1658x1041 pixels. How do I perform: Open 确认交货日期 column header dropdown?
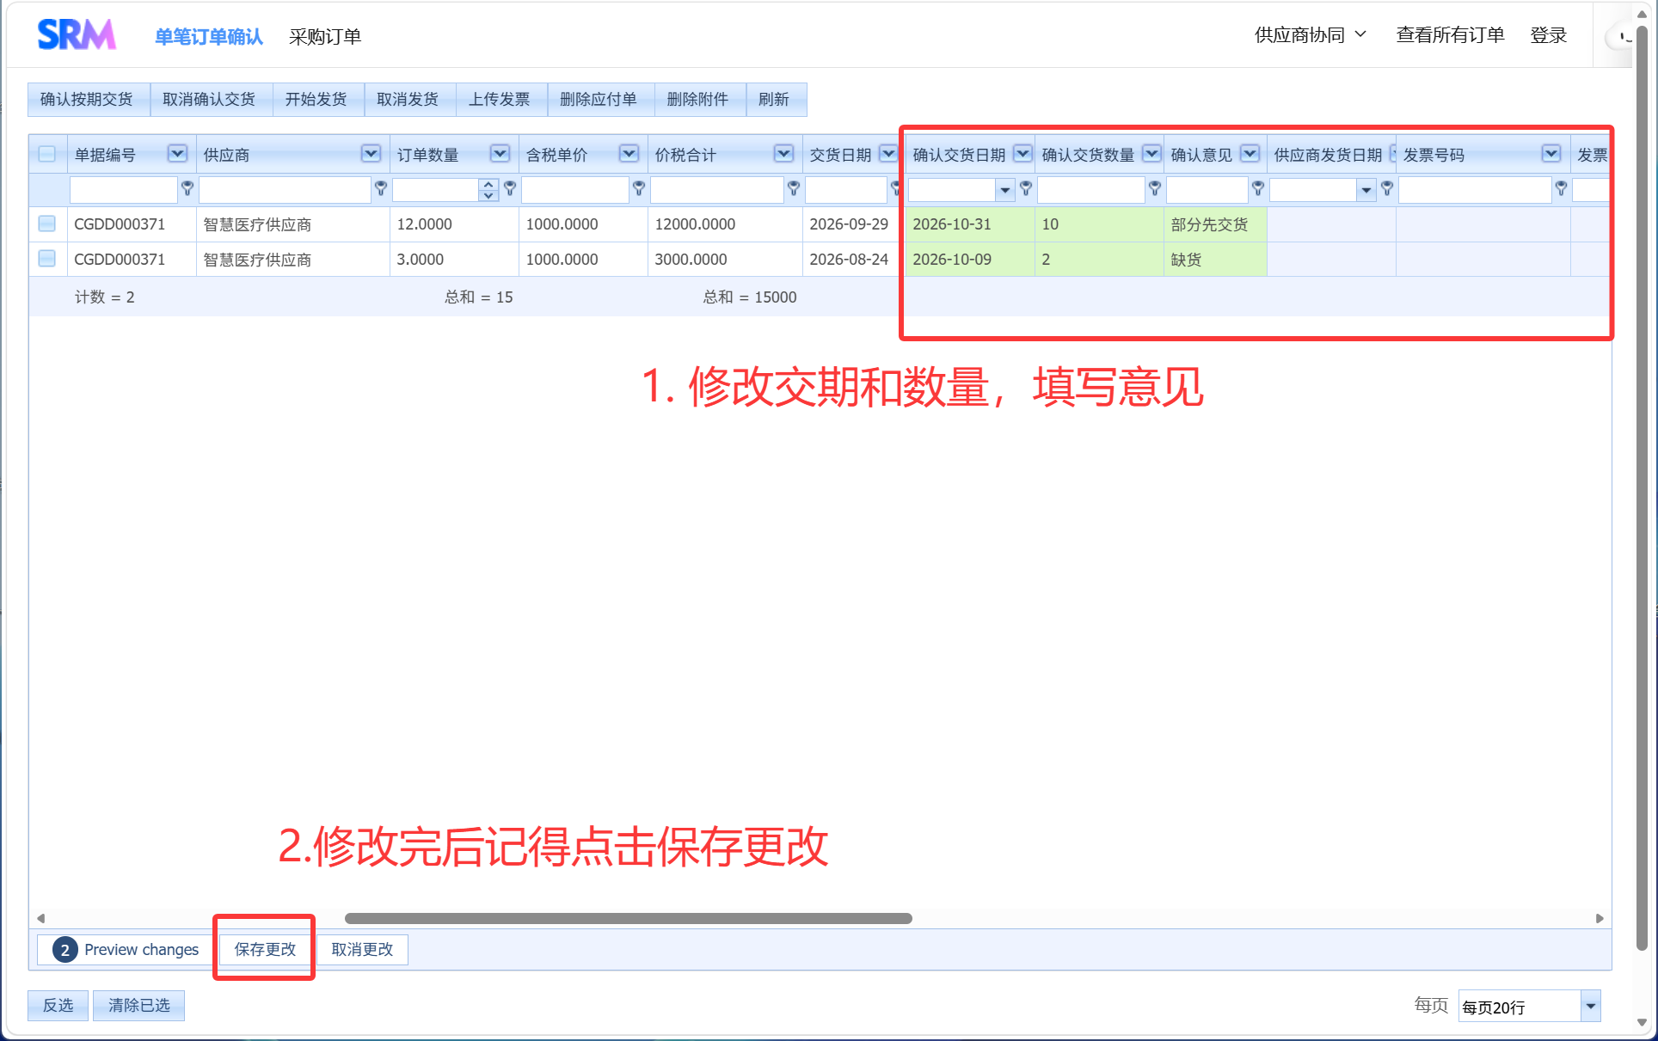tap(1022, 154)
